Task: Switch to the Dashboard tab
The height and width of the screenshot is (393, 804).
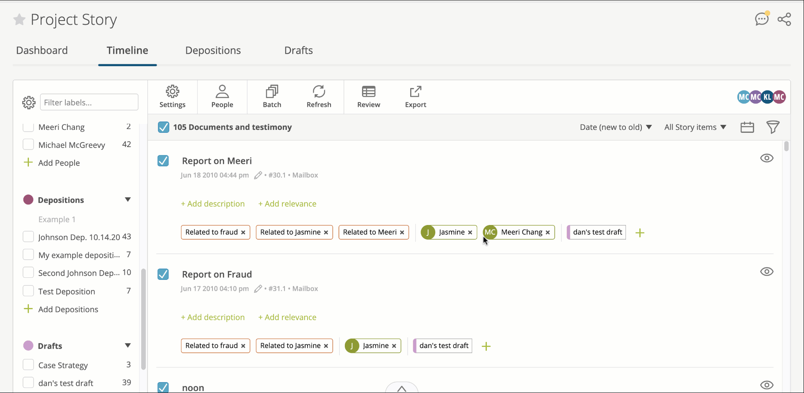Action: [42, 50]
